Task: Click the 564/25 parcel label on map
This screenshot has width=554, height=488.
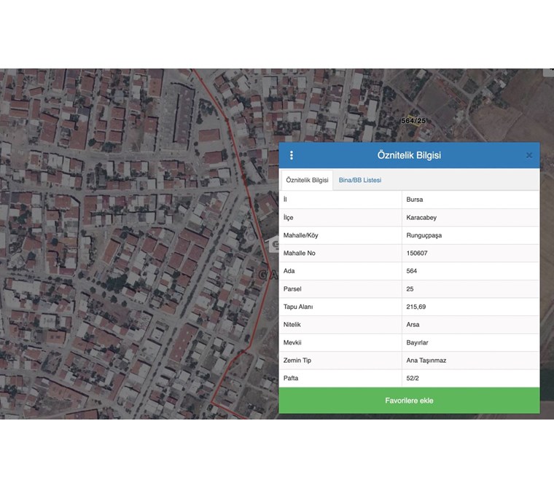Action: 413,121
